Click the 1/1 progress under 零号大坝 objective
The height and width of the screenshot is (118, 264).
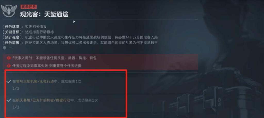coord(16,88)
